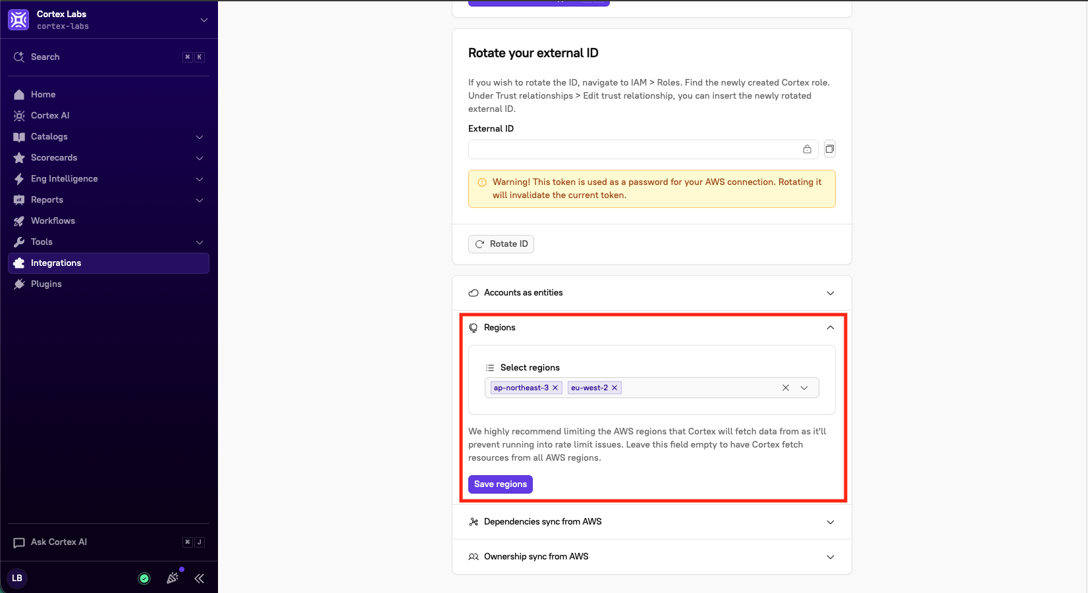Expand the Tools submenu chevron
This screenshot has width=1088, height=593.
200,242
